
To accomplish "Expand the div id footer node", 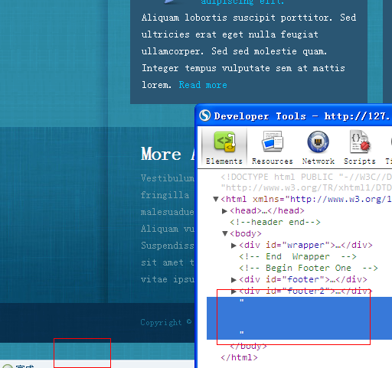I will coord(234,280).
